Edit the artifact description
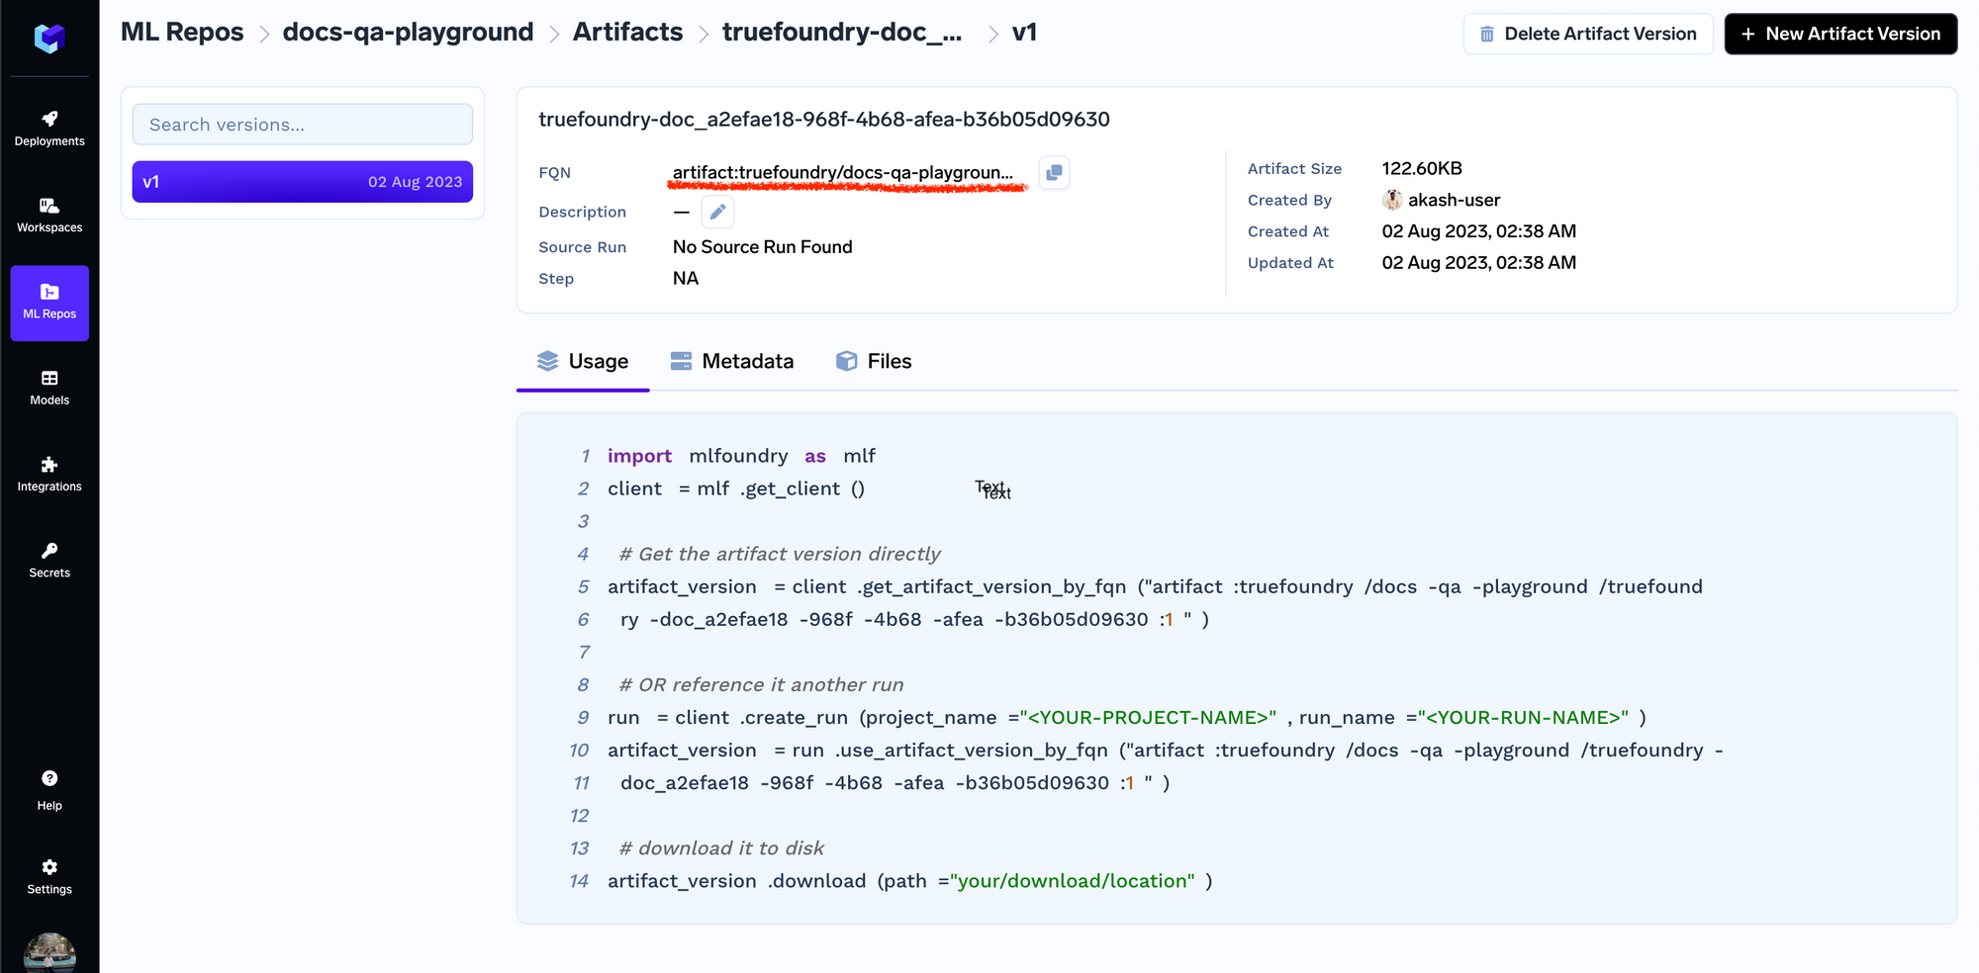Viewport: 1979px width, 973px height. click(717, 212)
